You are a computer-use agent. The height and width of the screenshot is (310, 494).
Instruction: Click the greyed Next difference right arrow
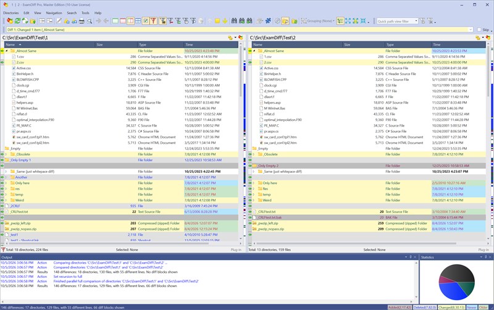click(99, 21)
